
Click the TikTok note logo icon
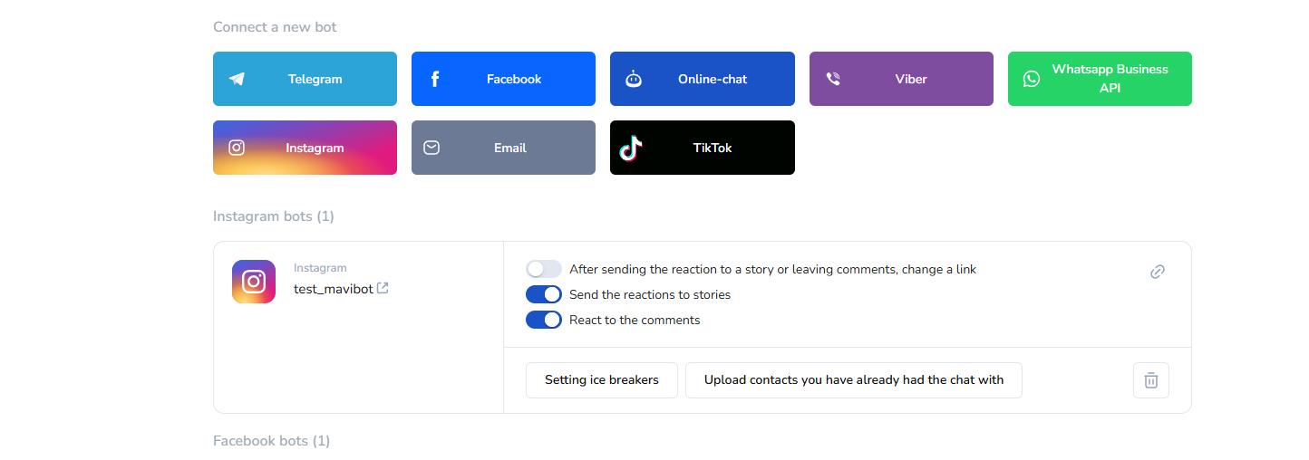click(631, 148)
